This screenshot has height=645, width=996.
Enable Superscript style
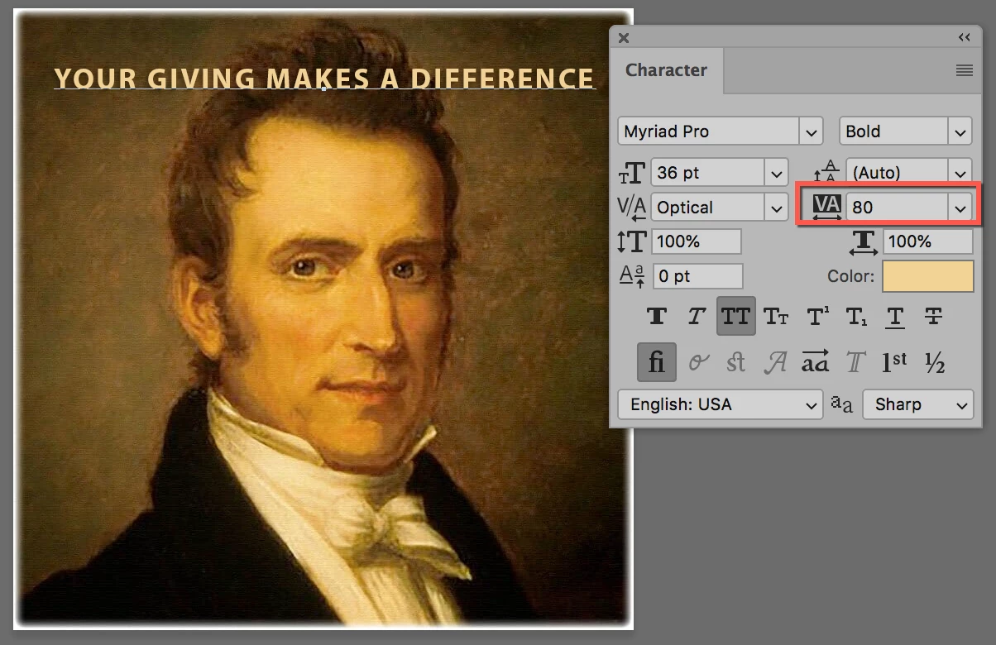pos(817,317)
